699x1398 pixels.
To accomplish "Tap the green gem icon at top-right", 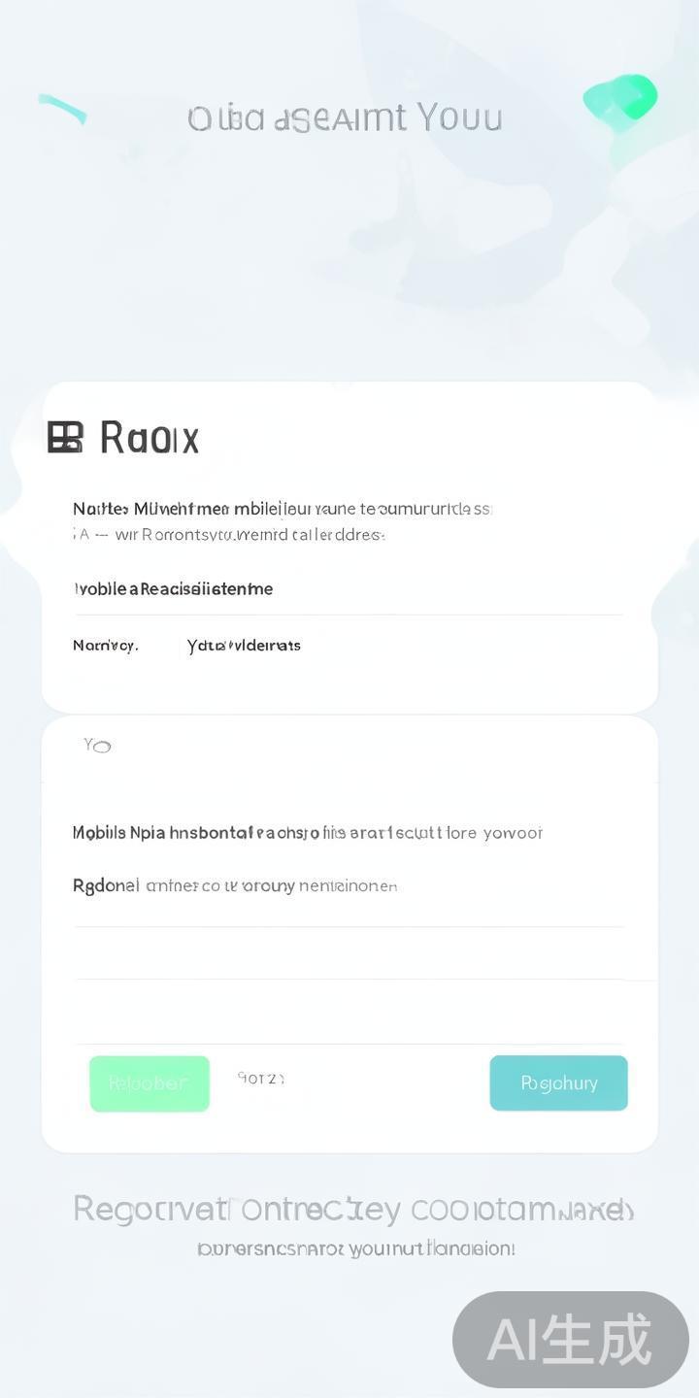I will click(x=619, y=100).
